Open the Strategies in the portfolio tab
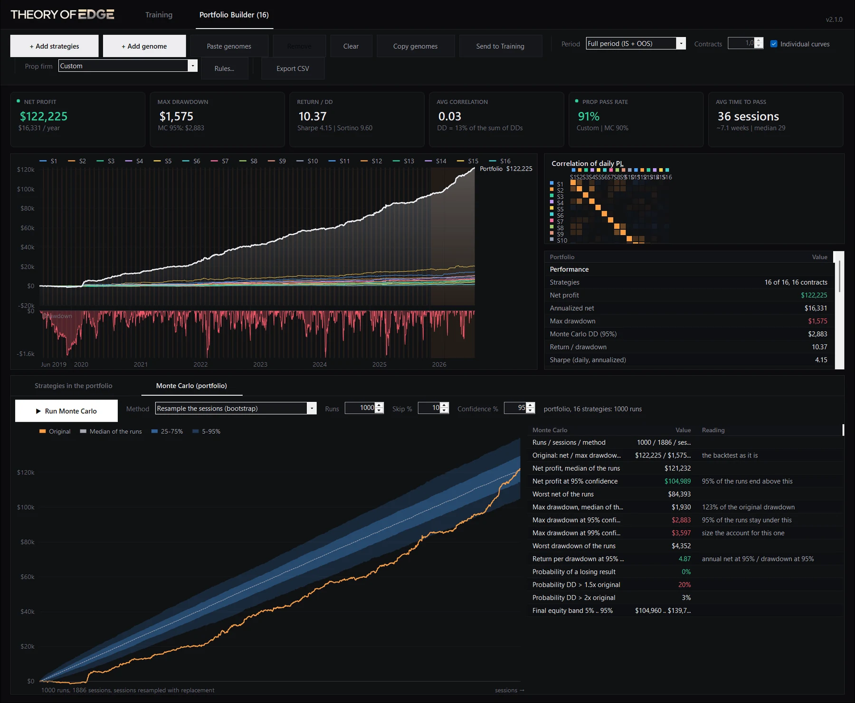The image size is (855, 703). tap(74, 386)
